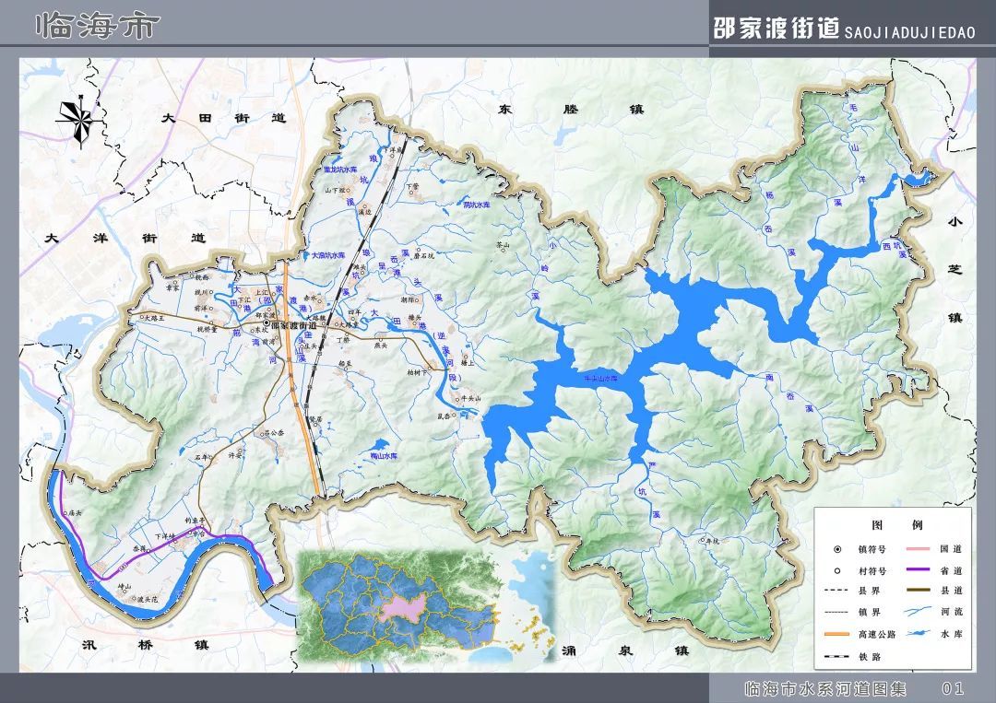Click the county boundary dashed line in the legend

836,591
